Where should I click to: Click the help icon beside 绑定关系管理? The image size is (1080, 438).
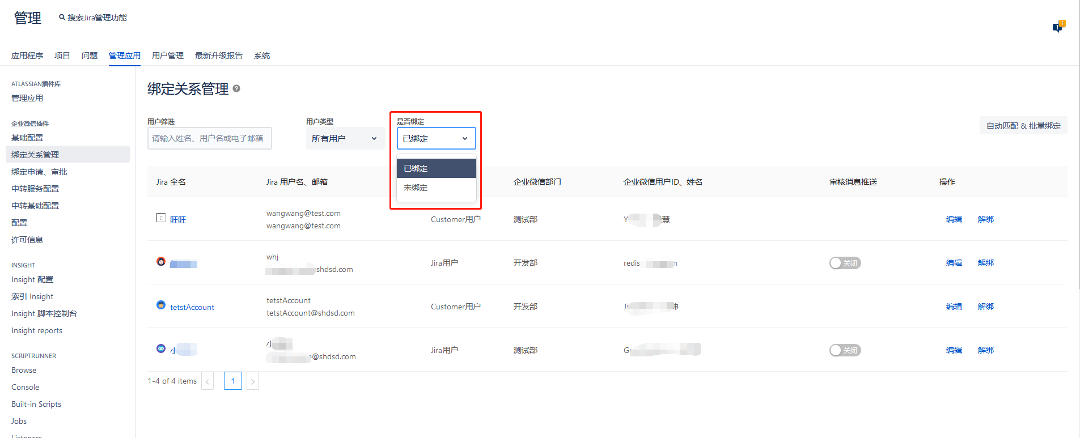[x=236, y=88]
